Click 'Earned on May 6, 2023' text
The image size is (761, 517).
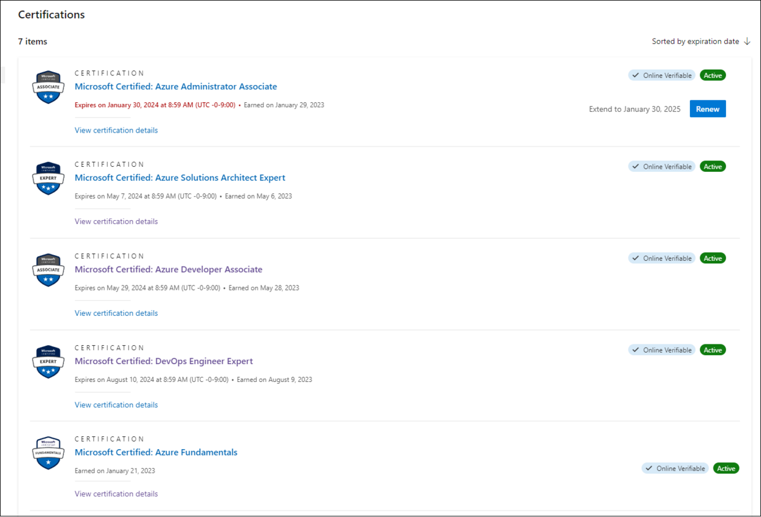click(x=259, y=196)
